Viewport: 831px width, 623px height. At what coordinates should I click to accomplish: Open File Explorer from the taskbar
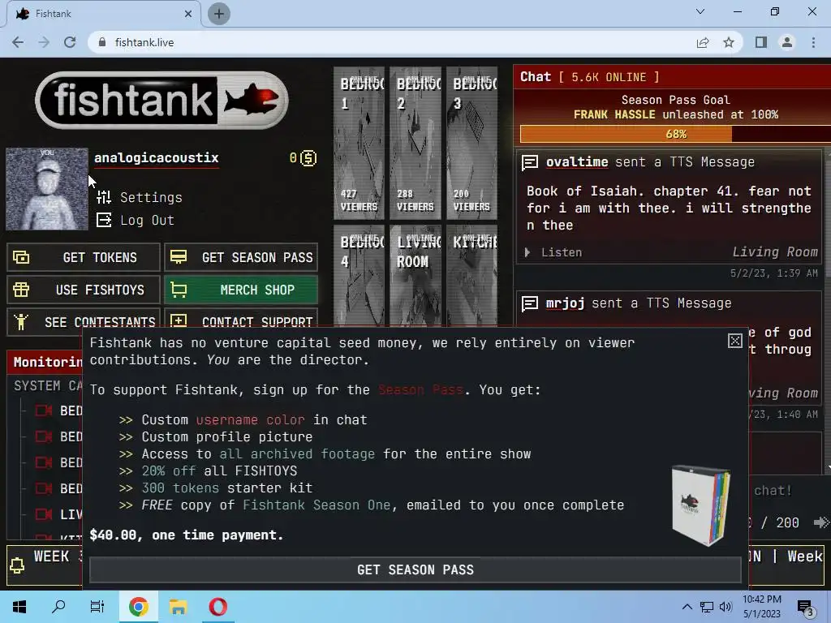178,607
